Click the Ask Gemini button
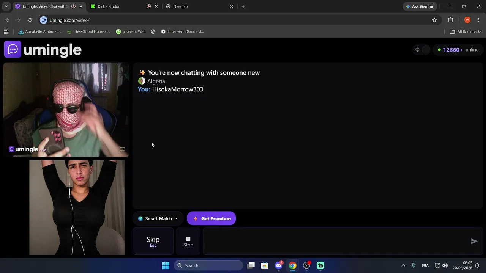486x273 pixels. [x=420, y=6]
